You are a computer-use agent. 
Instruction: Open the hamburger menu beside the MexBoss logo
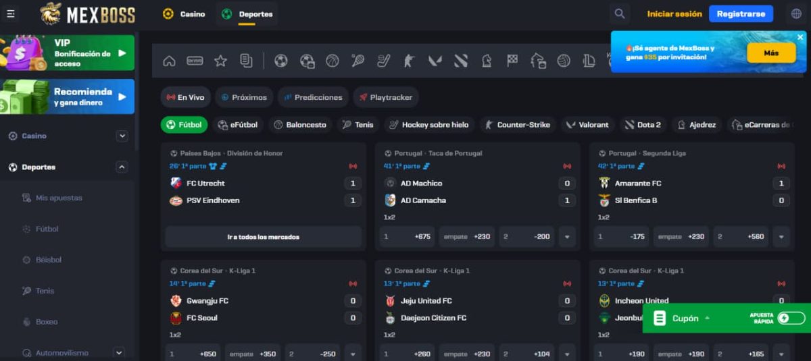[11, 13]
